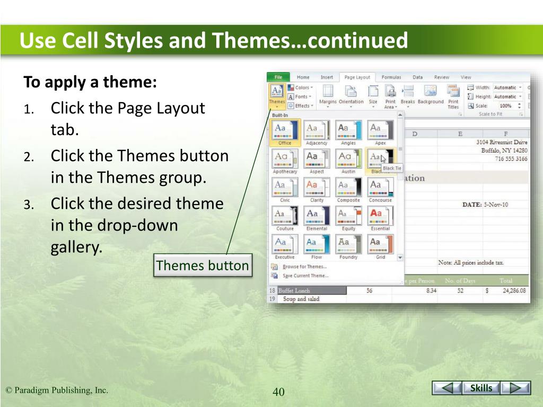Select the Concourse theme

pyautogui.click(x=380, y=190)
